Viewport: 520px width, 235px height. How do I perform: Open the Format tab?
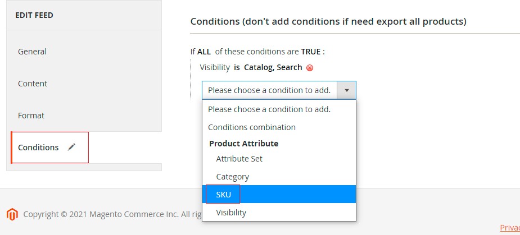(x=31, y=116)
